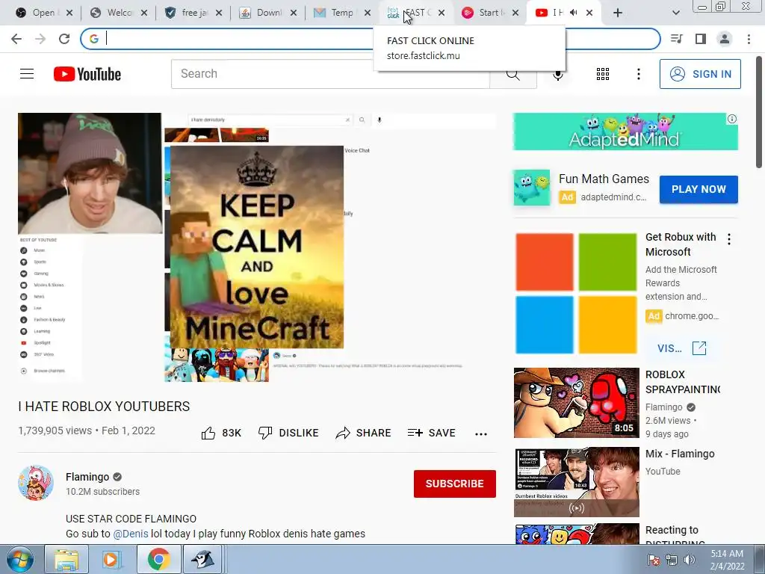Open Windows Media Player taskbar icon

[111, 559]
